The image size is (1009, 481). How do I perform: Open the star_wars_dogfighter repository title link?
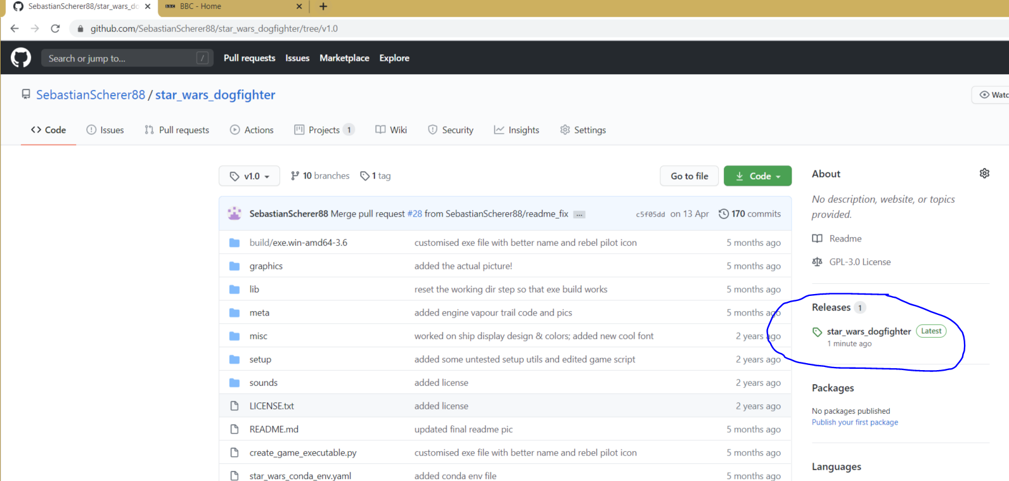pyautogui.click(x=215, y=95)
